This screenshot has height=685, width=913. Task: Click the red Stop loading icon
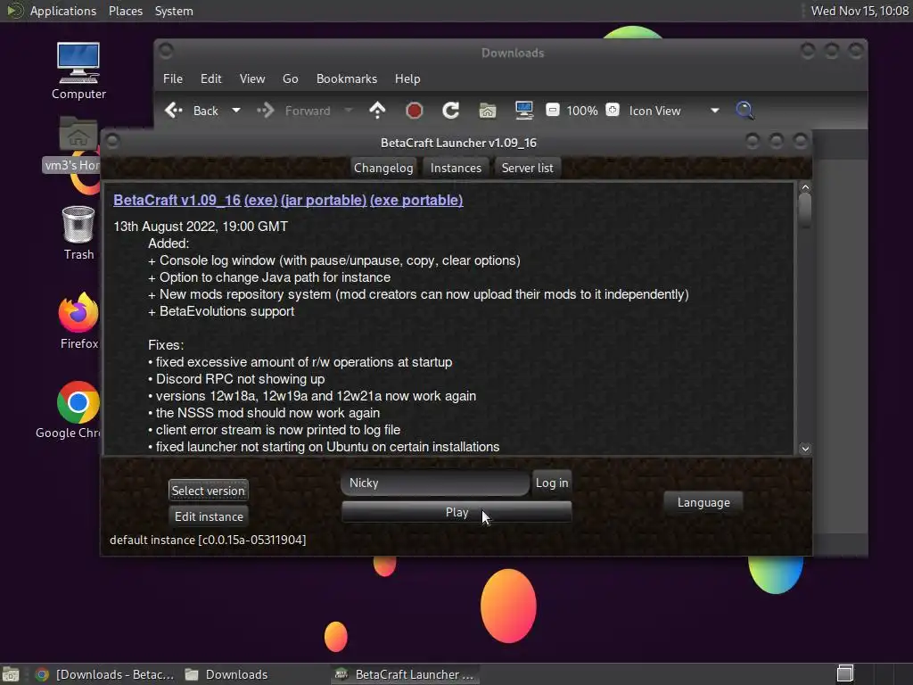(x=414, y=110)
